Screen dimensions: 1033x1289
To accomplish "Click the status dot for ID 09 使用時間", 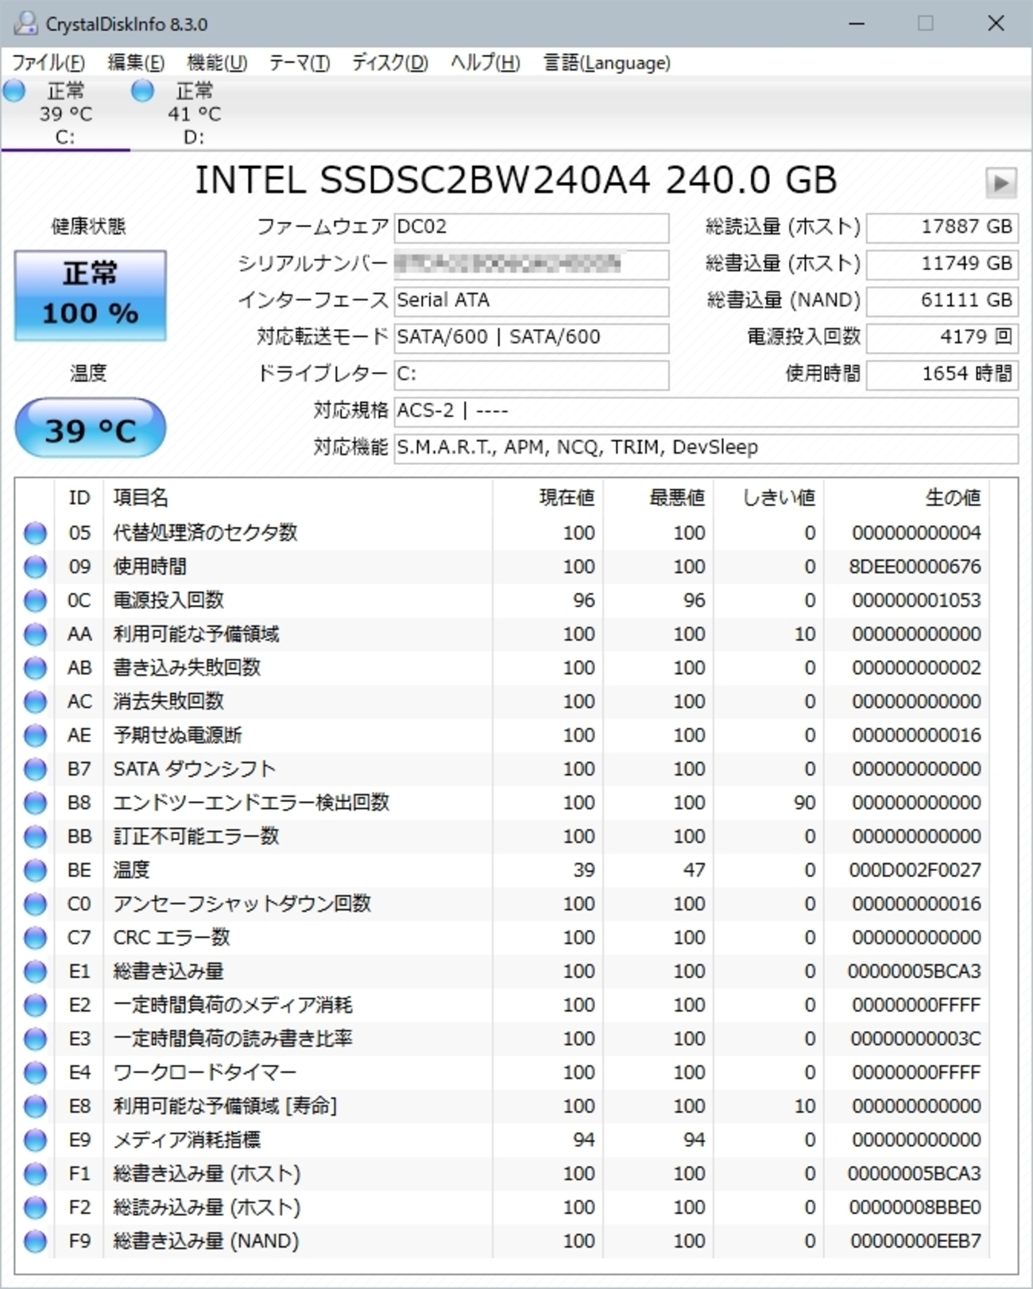I will point(35,567).
